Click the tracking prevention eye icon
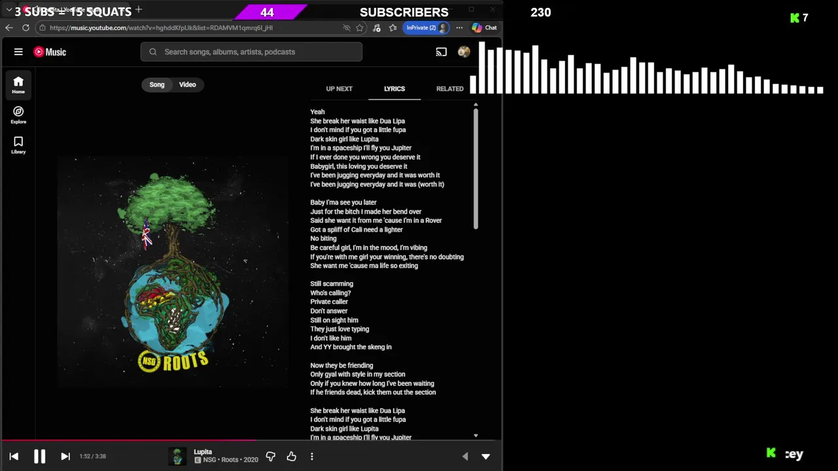The width and height of the screenshot is (838, 471). pos(346,27)
